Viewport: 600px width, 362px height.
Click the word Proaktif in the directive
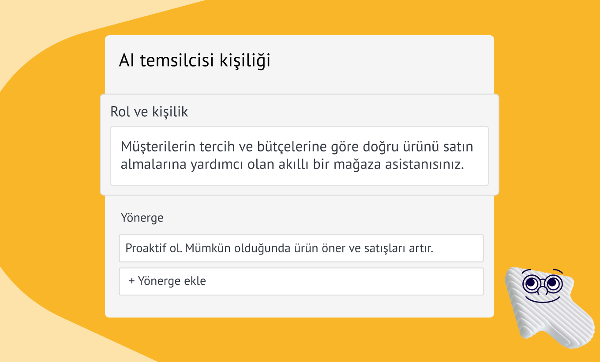pyautogui.click(x=144, y=248)
